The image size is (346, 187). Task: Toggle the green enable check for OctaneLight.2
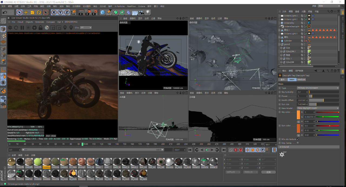pyautogui.click(x=305, y=19)
